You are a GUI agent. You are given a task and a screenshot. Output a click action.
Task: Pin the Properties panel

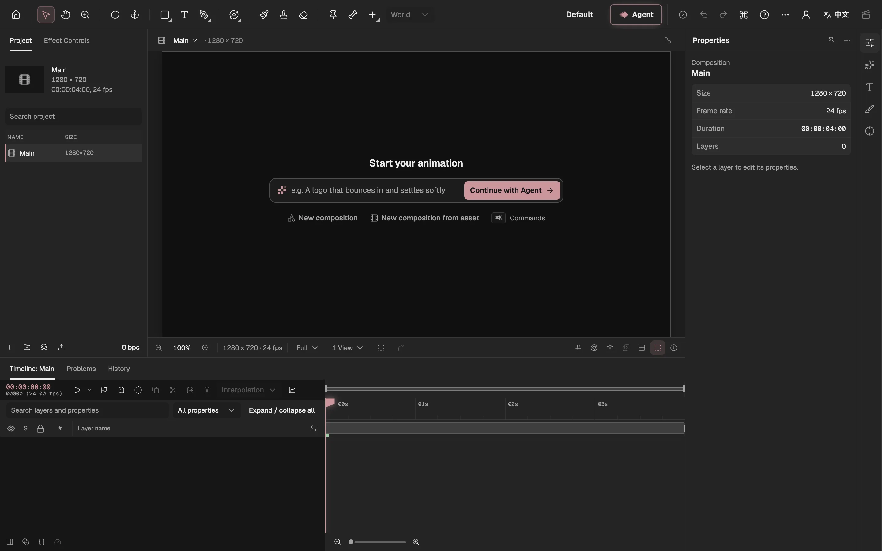pos(831,40)
